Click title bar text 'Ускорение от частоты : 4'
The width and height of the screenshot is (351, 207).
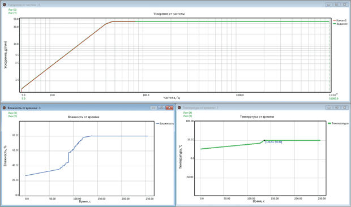pyautogui.click(x=24, y=5)
